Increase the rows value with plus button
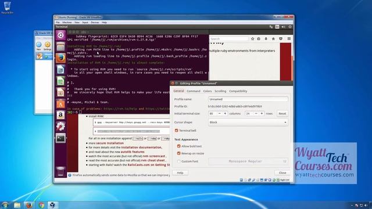 tap(262, 114)
